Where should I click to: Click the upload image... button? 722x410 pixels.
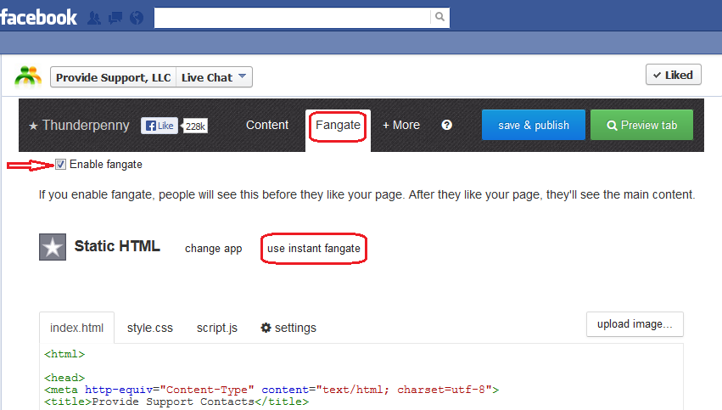click(635, 324)
